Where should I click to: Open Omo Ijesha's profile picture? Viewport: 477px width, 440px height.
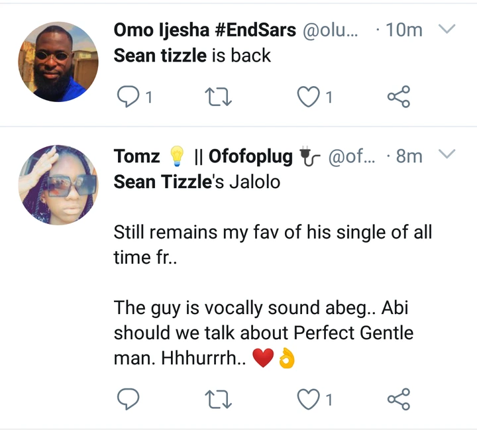(58, 62)
